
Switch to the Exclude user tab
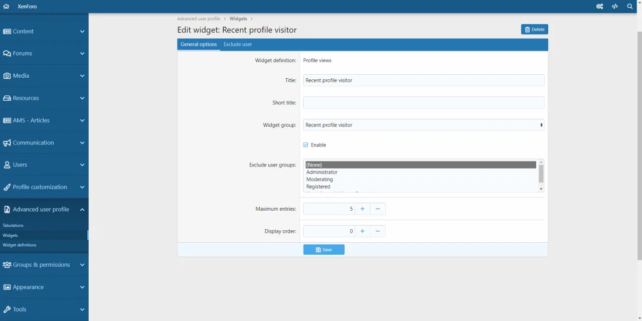(237, 45)
